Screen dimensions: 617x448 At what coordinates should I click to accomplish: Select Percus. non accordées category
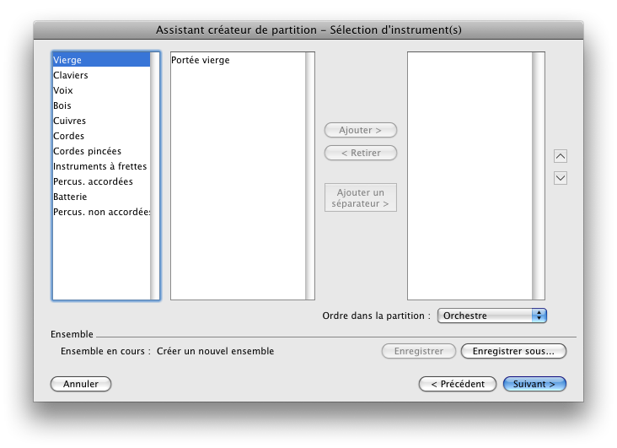tap(101, 212)
